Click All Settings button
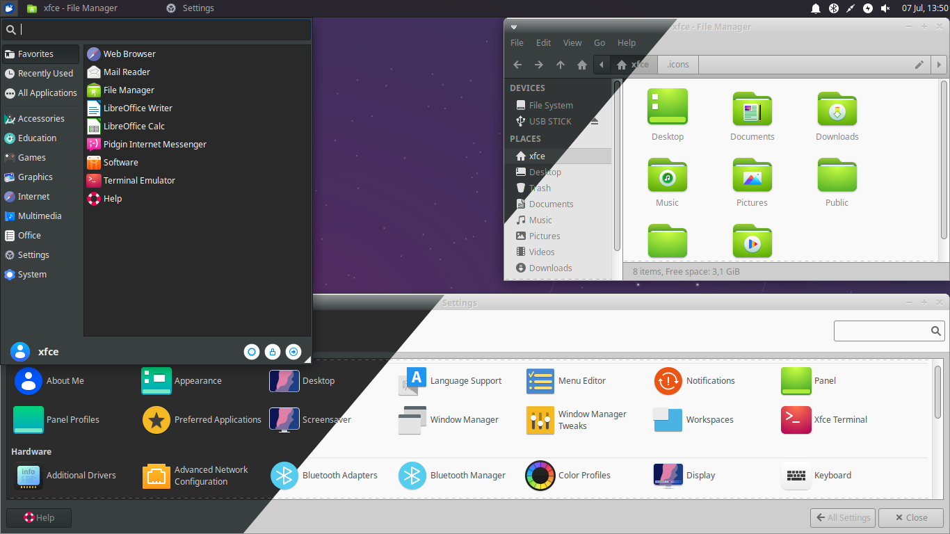The width and height of the screenshot is (950, 534). (842, 518)
